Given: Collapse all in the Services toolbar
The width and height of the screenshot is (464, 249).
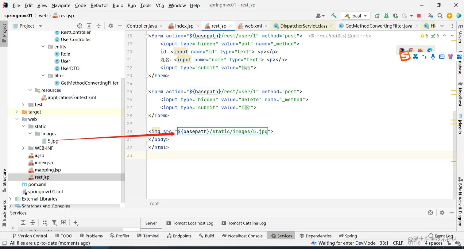Looking at the screenshot, I should (x=33, y=223).
